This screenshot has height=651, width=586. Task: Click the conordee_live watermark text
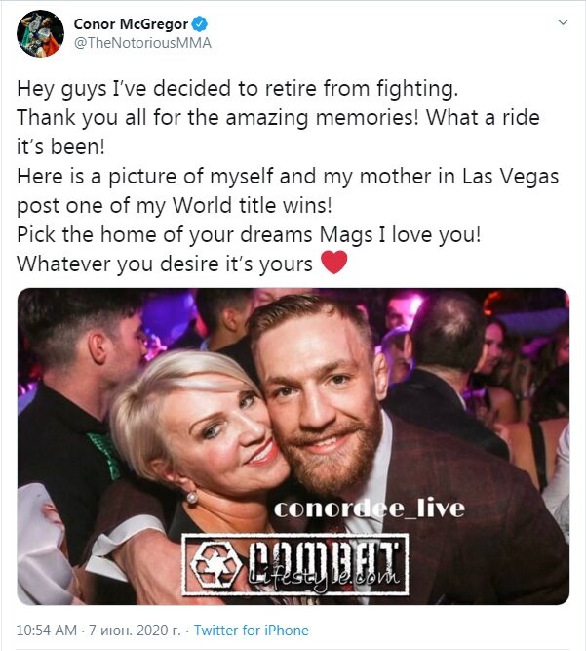[370, 509]
